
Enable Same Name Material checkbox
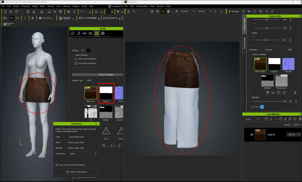pos(76,59)
